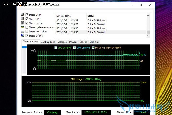Click the monitor icon beside Stress GPU(s)

pyautogui.click(x=22, y=35)
